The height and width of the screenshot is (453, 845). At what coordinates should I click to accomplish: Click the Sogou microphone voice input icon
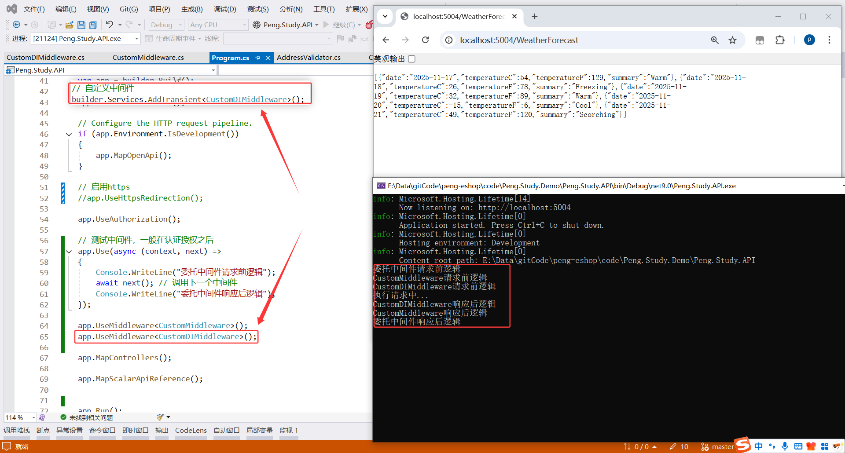pyautogui.click(x=785, y=446)
